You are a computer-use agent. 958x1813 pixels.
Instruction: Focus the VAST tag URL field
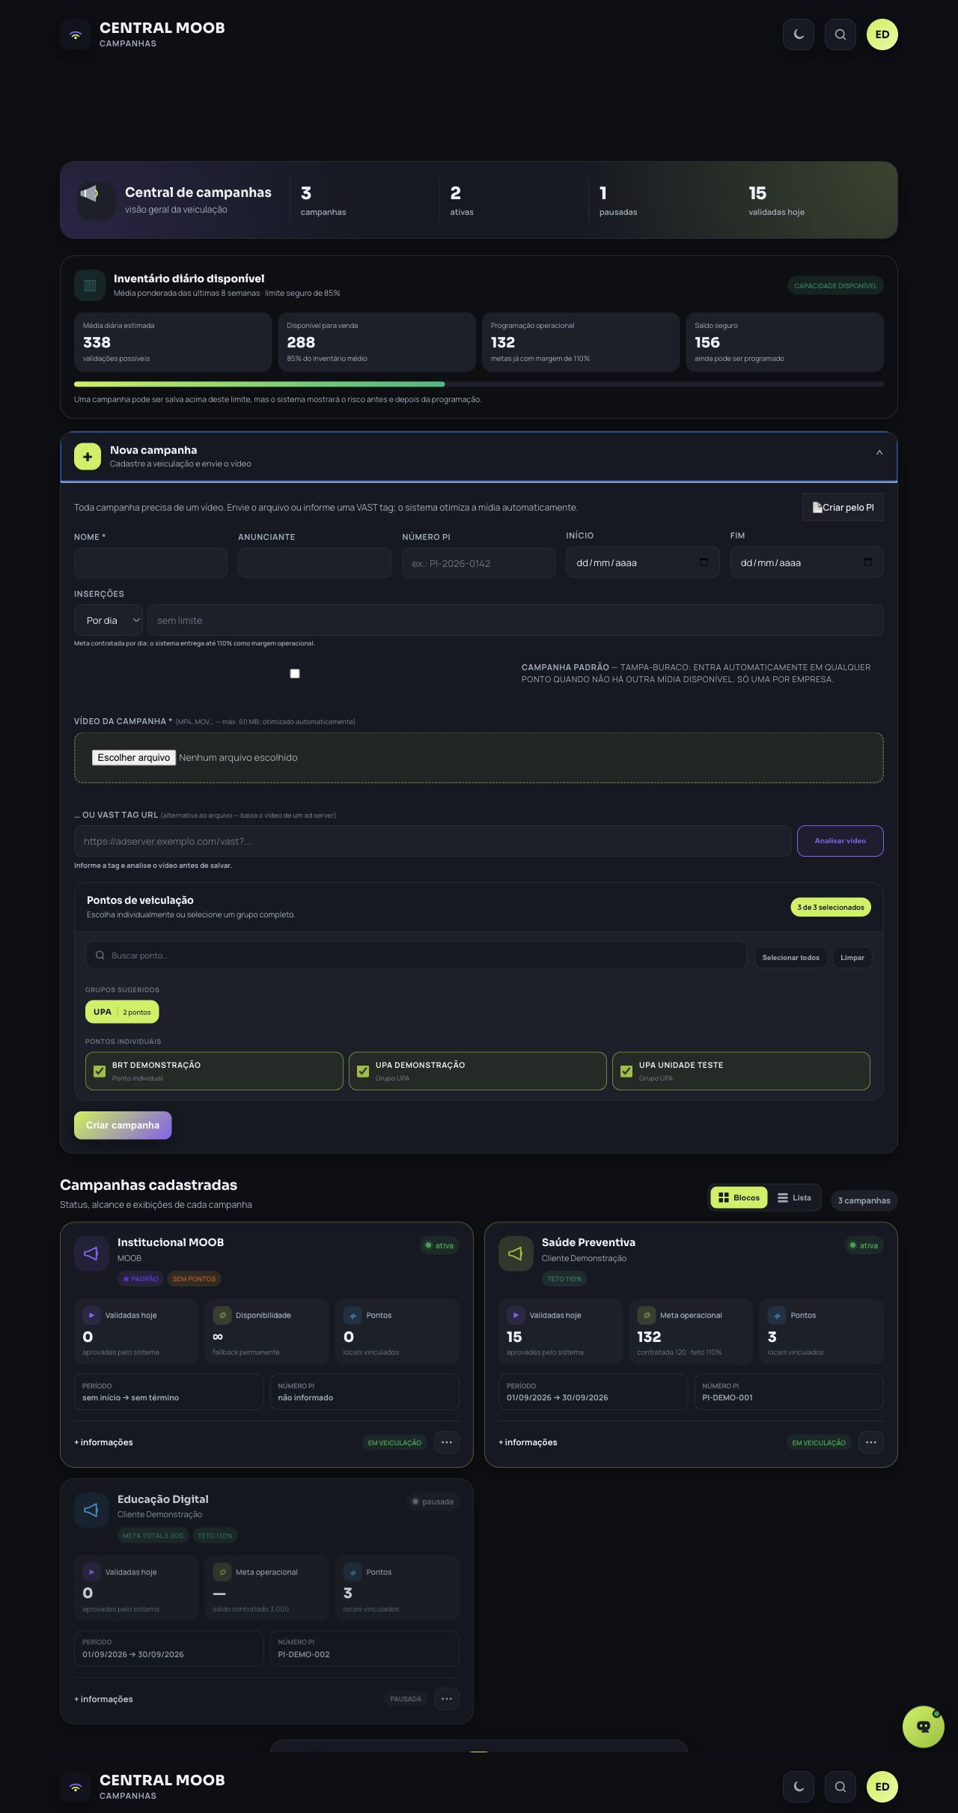pos(433,841)
